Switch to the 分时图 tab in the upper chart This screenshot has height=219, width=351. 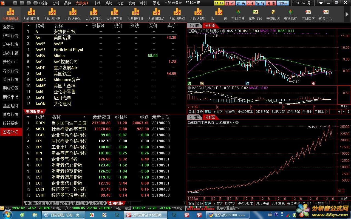pos(195,25)
